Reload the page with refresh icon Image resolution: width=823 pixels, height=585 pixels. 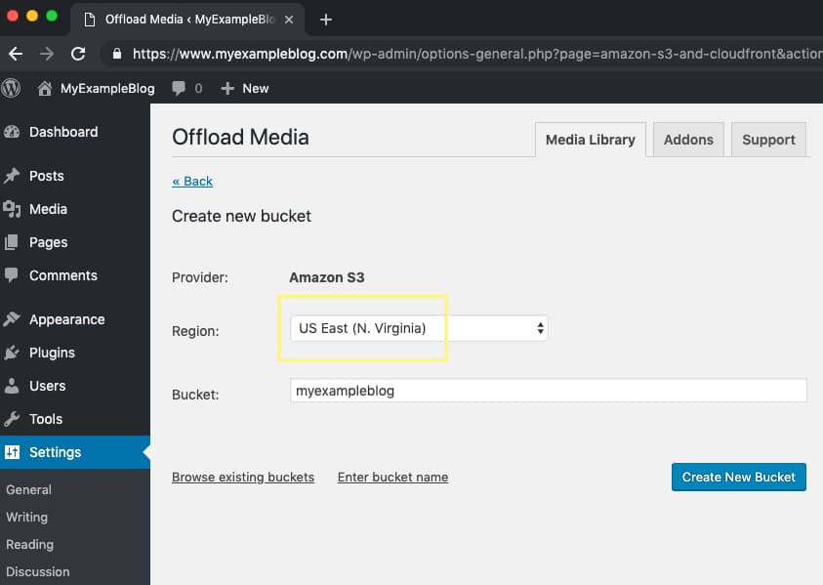(x=78, y=54)
